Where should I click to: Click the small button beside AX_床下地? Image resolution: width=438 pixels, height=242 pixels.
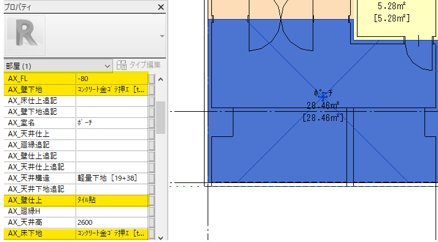pyautogui.click(x=152, y=233)
